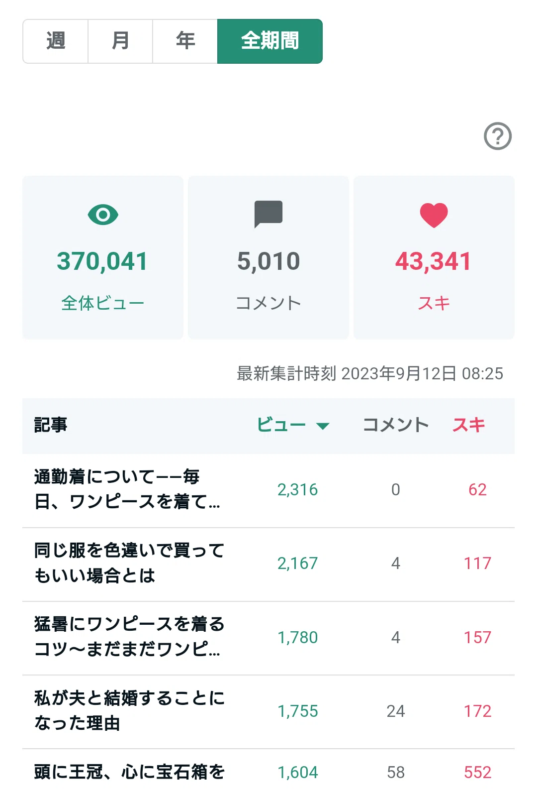Click the speech bubble comment icon
The image size is (537, 797).
pos(268,214)
